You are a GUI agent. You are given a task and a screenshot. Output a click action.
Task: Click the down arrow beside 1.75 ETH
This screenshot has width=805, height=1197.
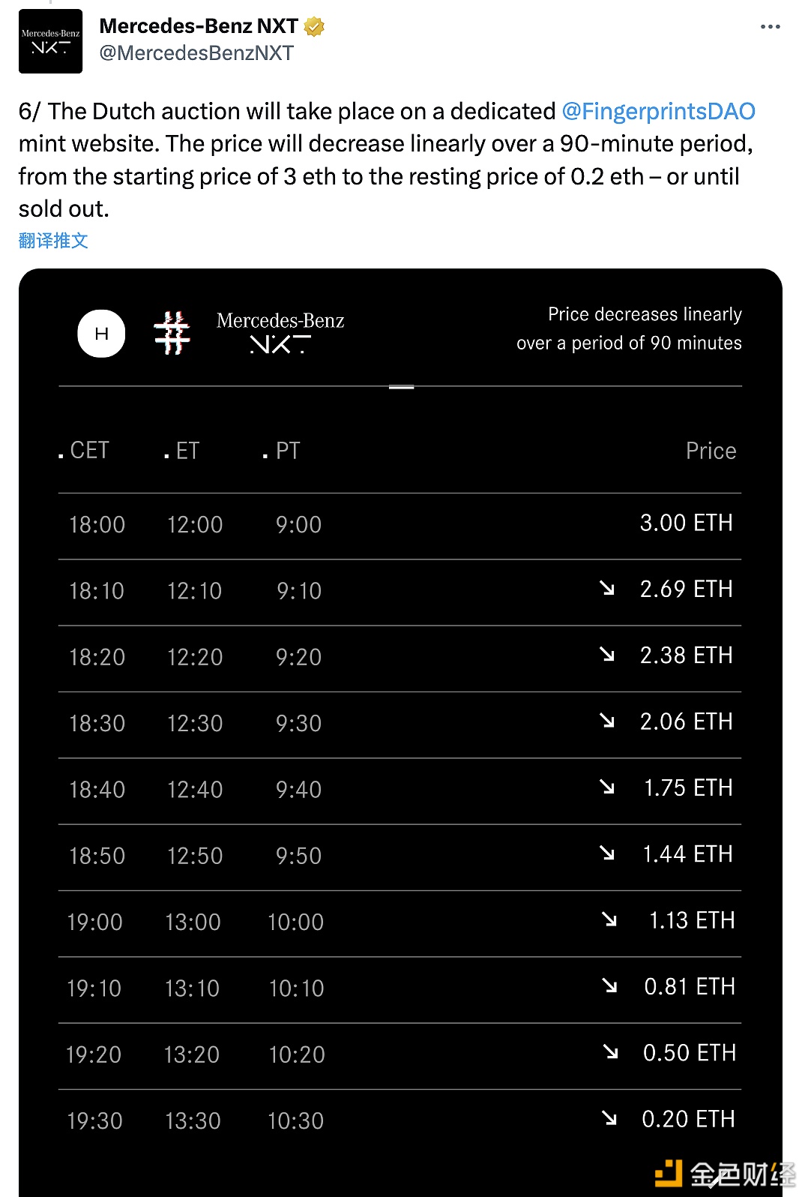607,787
